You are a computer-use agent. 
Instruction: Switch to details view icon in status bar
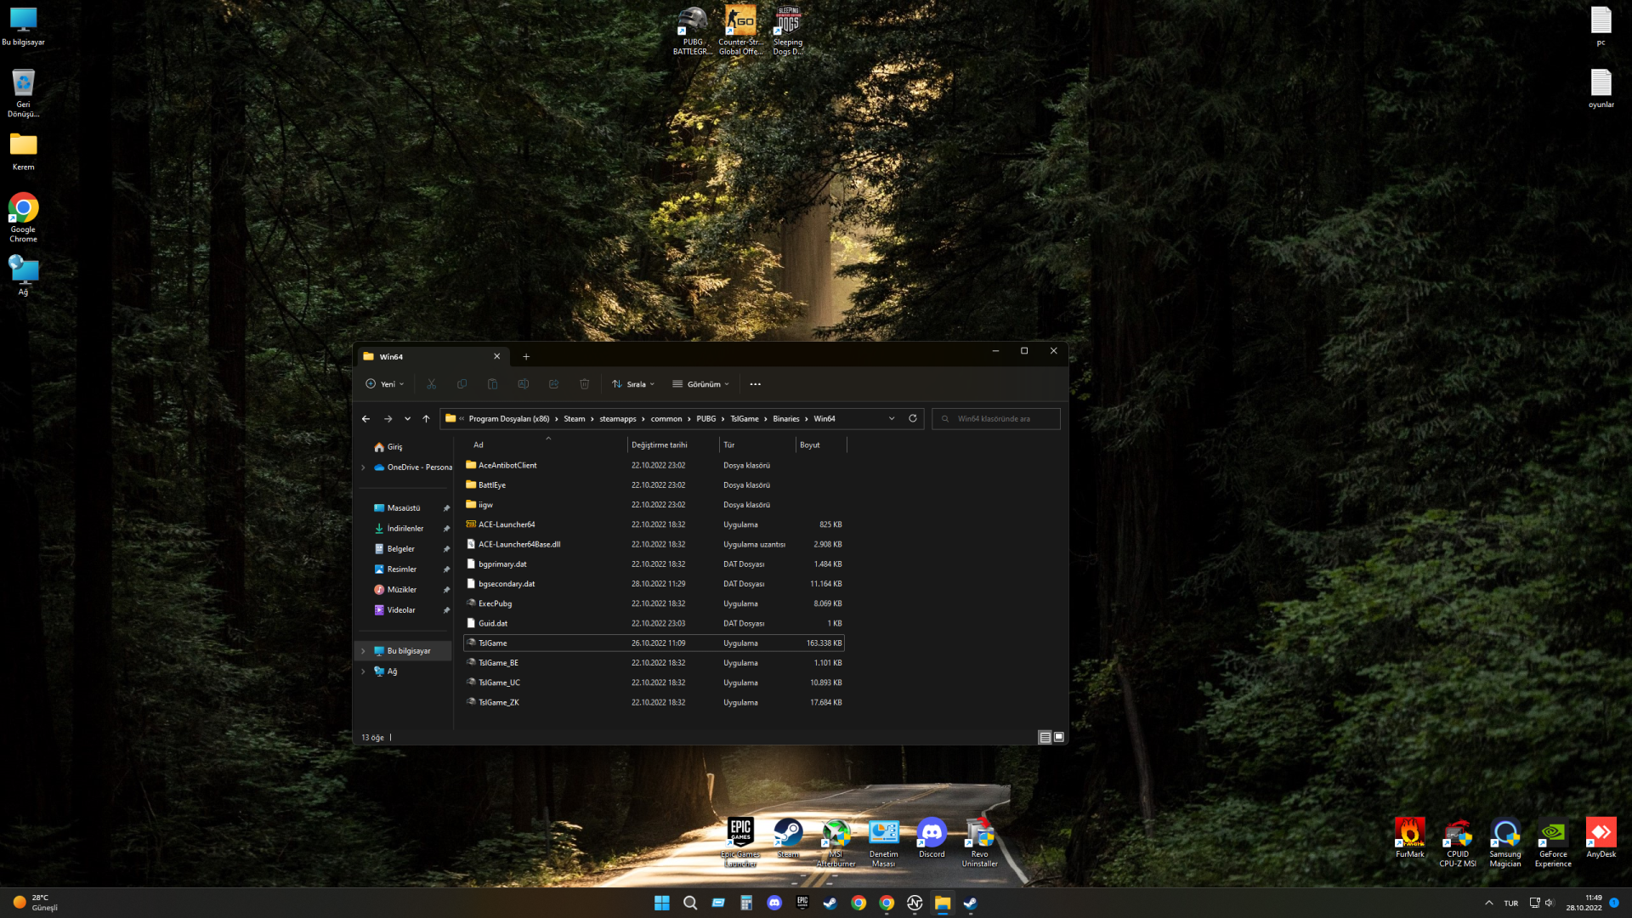(x=1045, y=737)
